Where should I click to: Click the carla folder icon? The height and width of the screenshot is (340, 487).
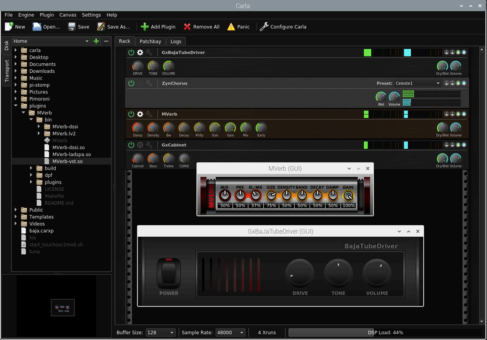[24, 50]
